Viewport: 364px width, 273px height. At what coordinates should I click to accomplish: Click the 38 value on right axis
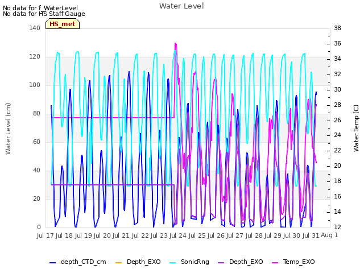[337, 28]
